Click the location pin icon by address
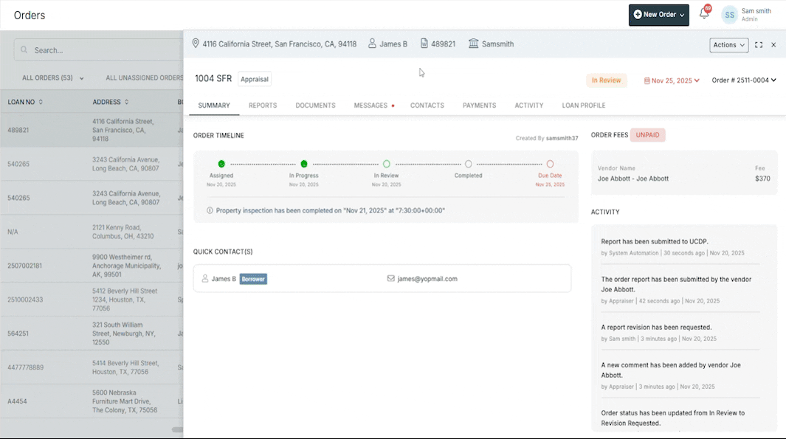 pyautogui.click(x=196, y=44)
